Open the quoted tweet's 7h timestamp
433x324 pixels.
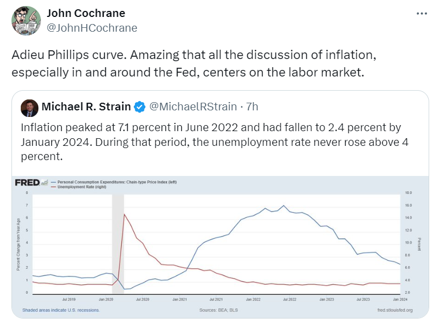click(252, 106)
